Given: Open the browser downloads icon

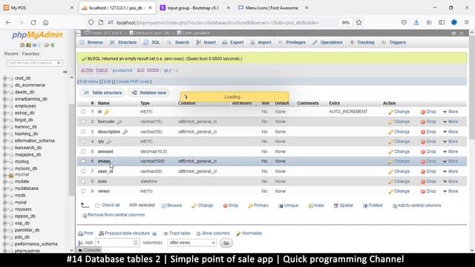Looking at the screenshot, I should tap(416, 22).
